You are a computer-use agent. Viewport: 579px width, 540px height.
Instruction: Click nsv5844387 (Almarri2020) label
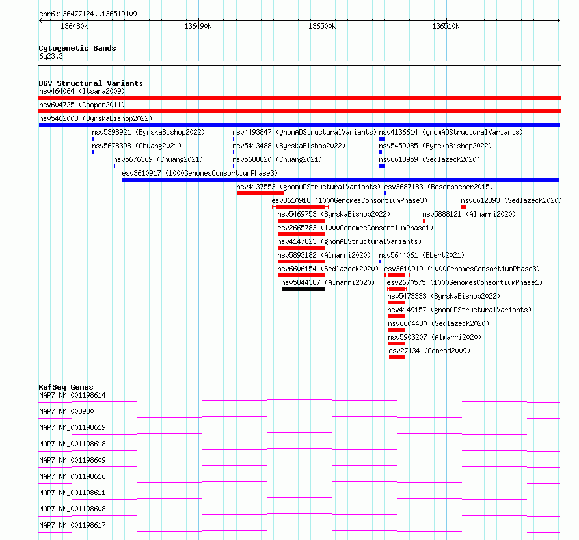(x=328, y=282)
